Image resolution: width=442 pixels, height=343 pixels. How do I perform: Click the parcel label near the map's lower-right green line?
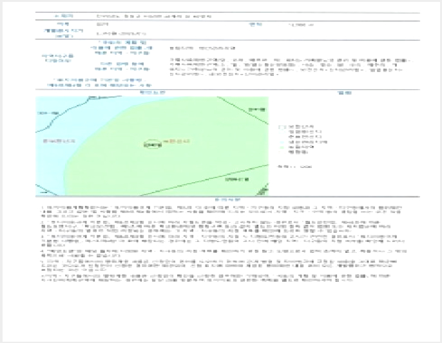(237, 180)
